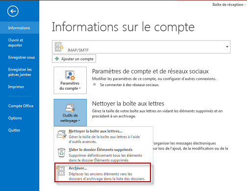247x191 pixels.
Task: Click the Outils de nettoyage mailbox icon
Action: pos(70,108)
